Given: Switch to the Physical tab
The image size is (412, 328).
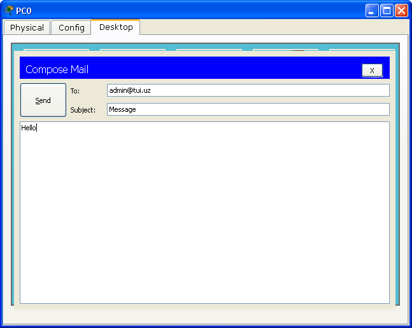Looking at the screenshot, I should point(27,27).
